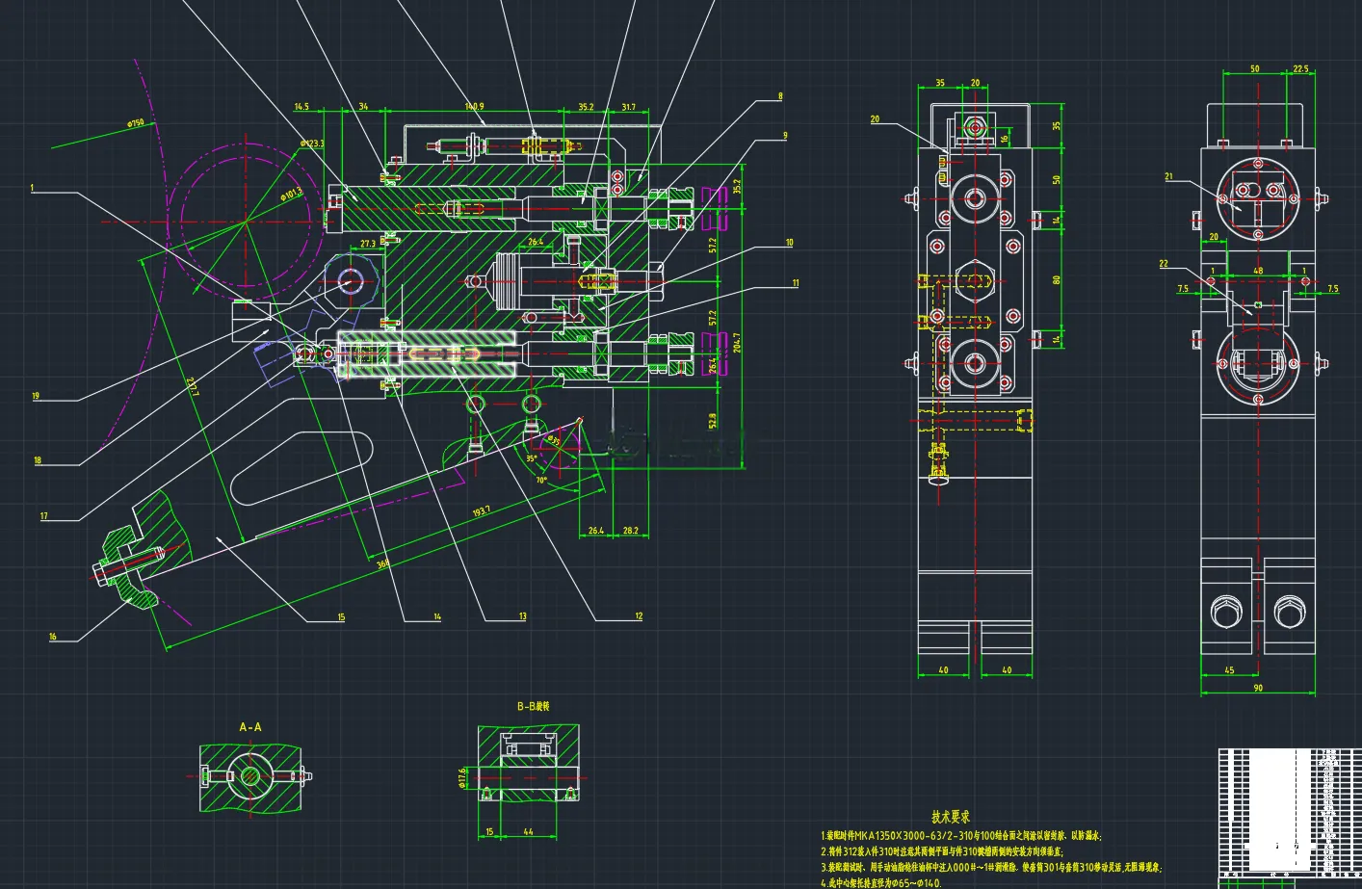Select the B-B rotated section view label

tap(533, 706)
